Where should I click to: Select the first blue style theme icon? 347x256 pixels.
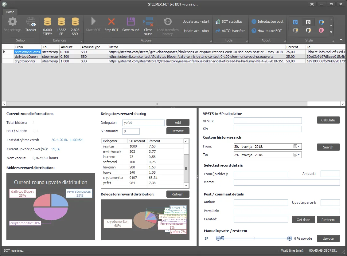pyautogui.click(x=295, y=22)
